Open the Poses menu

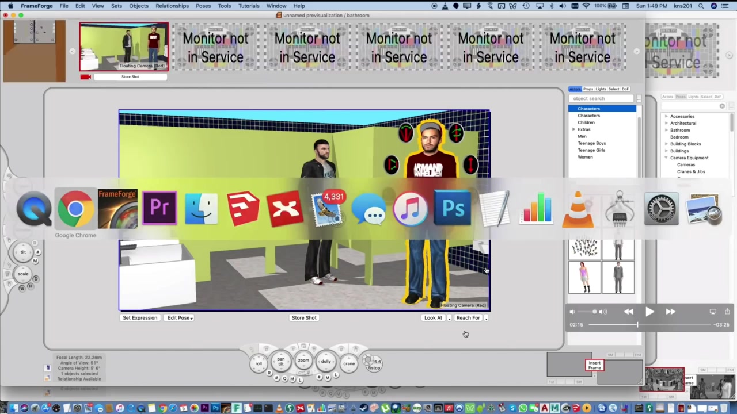[x=203, y=6]
